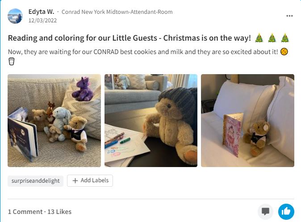Viewport: 301px width, 222px height.
Task: Show the 13 Likes list
Action: [x=59, y=212]
